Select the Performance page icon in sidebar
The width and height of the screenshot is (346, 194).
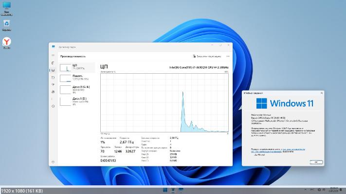click(x=53, y=70)
